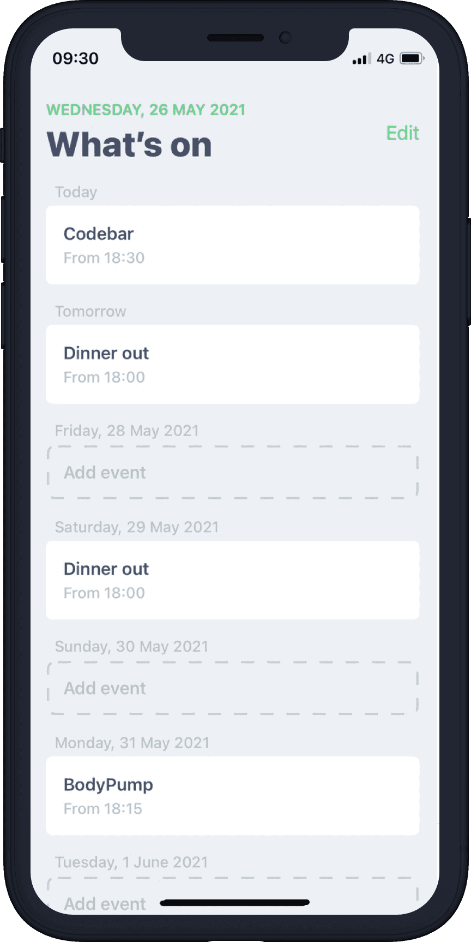Tap the Edit button
This screenshot has width=471, height=942.
[x=402, y=133]
